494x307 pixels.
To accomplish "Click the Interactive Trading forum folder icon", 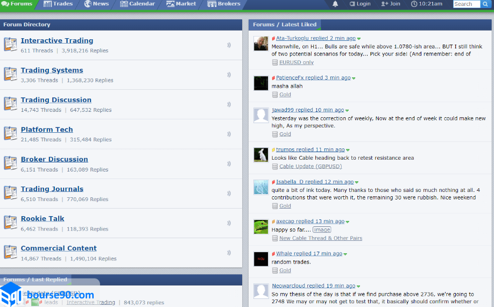I will (x=10, y=45).
